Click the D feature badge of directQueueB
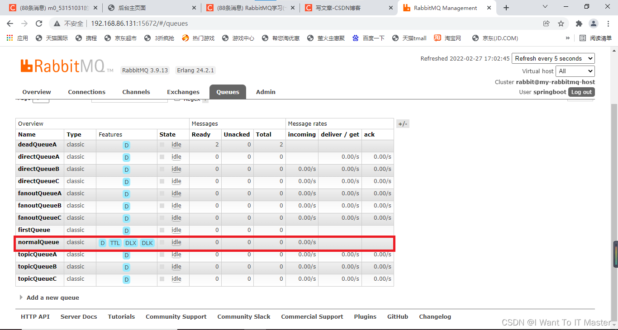The image size is (618, 330). tap(127, 170)
